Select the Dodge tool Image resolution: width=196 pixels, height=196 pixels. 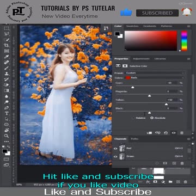[x=7, y=102]
